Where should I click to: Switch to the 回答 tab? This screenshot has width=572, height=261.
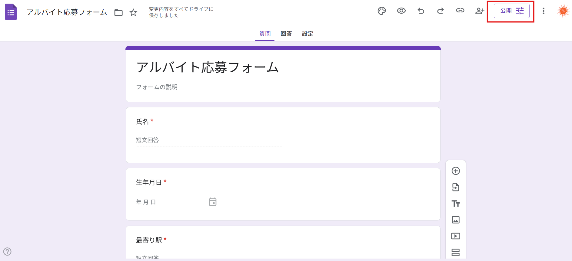[x=286, y=34]
